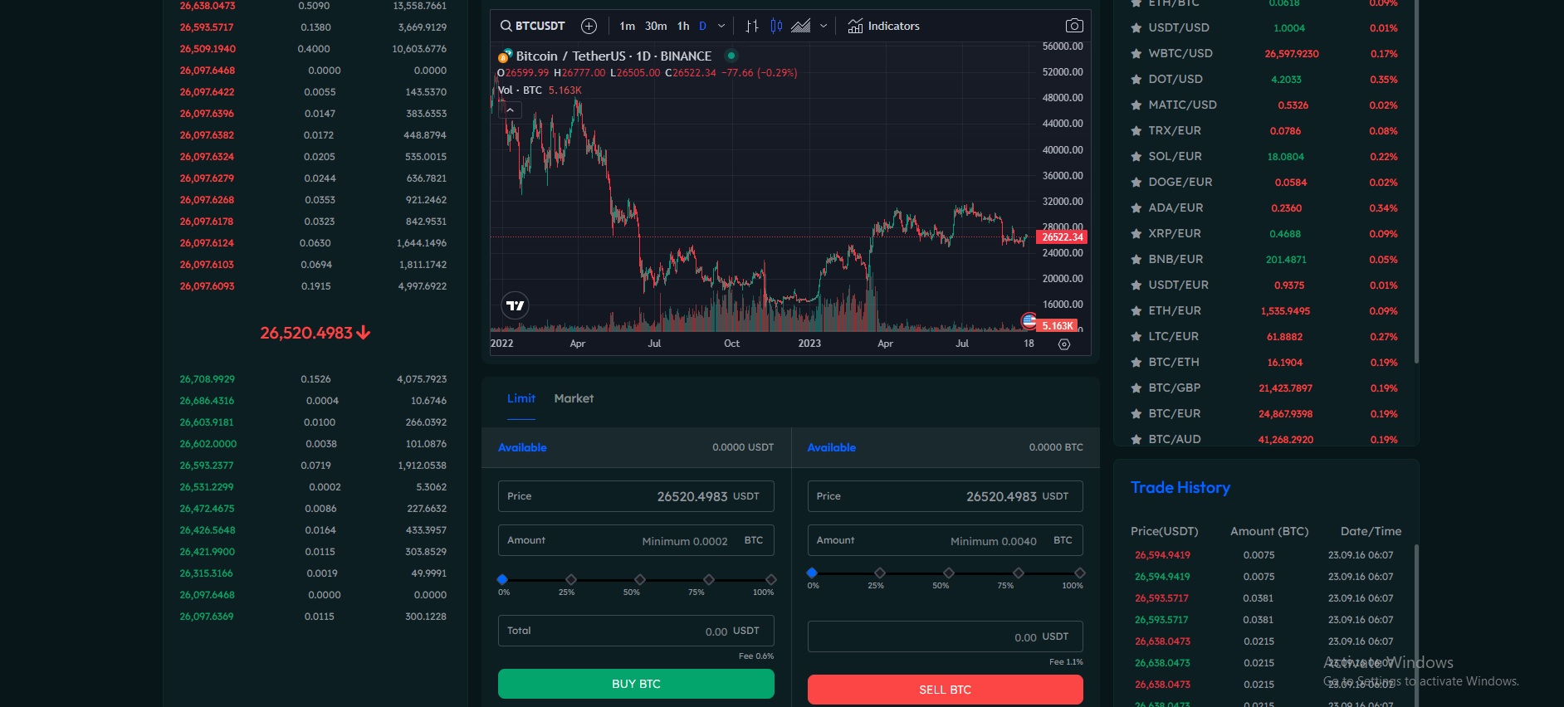Select the bars chart style icon

[751, 26]
